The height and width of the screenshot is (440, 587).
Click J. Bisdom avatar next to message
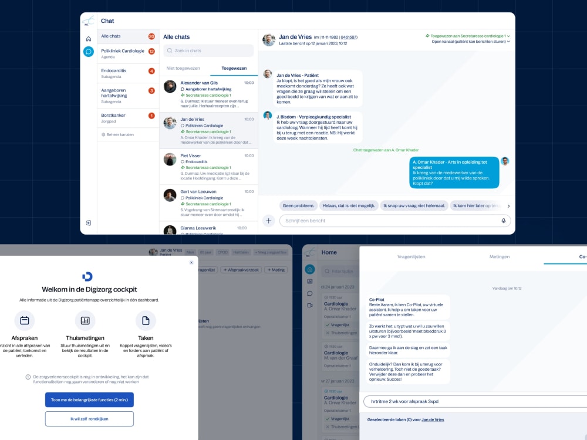[267, 115]
